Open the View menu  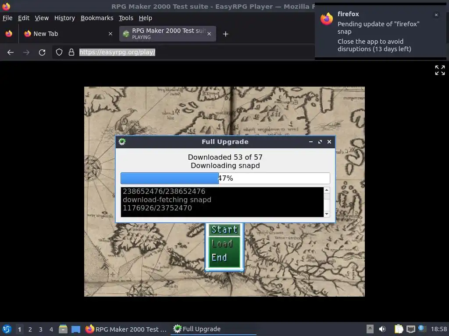(42, 18)
